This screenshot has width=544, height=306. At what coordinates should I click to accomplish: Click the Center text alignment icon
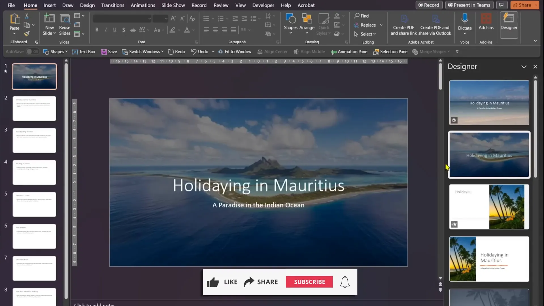[x=215, y=30]
